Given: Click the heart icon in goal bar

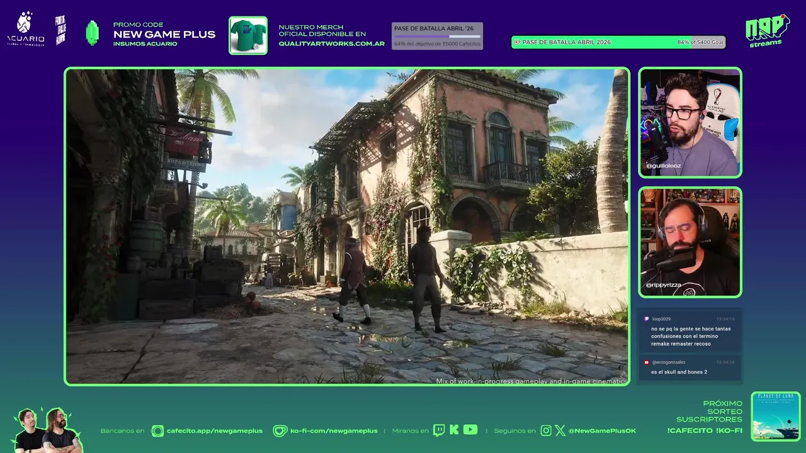Looking at the screenshot, I should (518, 42).
